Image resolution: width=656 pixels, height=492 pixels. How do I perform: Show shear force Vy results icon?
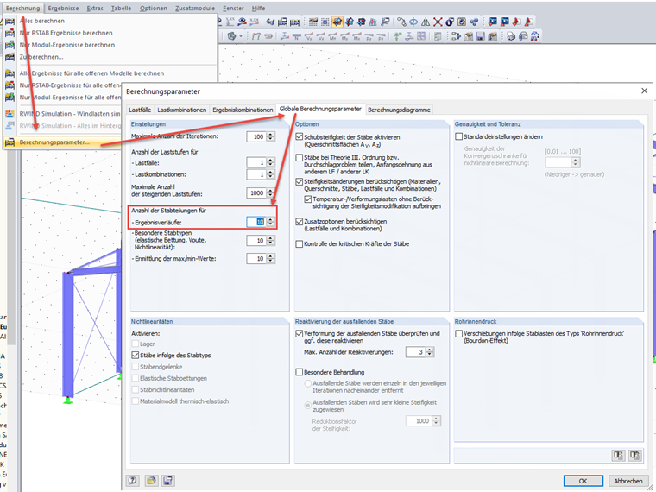click(x=309, y=36)
